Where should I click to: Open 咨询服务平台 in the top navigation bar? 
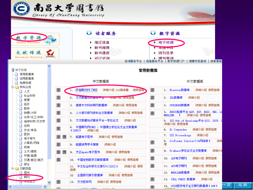(133, 61)
